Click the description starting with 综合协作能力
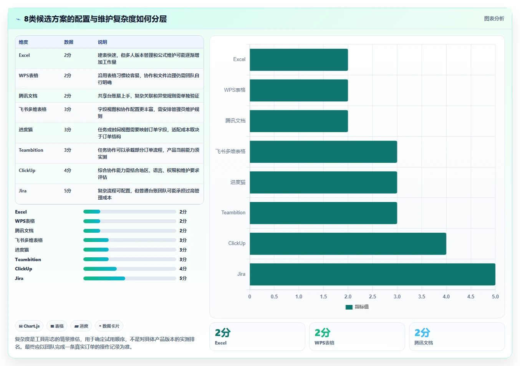 tap(149, 174)
